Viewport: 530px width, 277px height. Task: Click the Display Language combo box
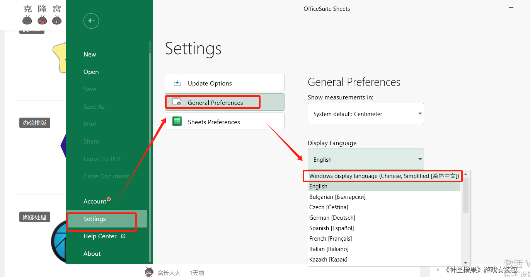(x=366, y=159)
